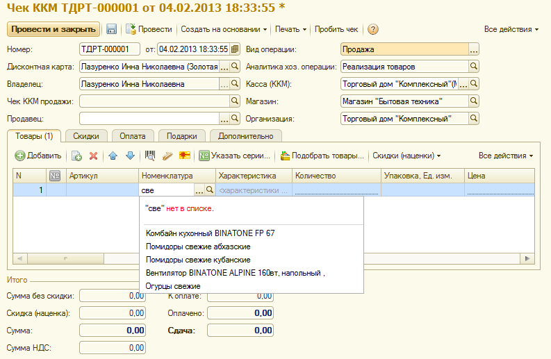Screen dimensions: 551x359
Task: Switch to the Скидки tab
Action: (86, 136)
